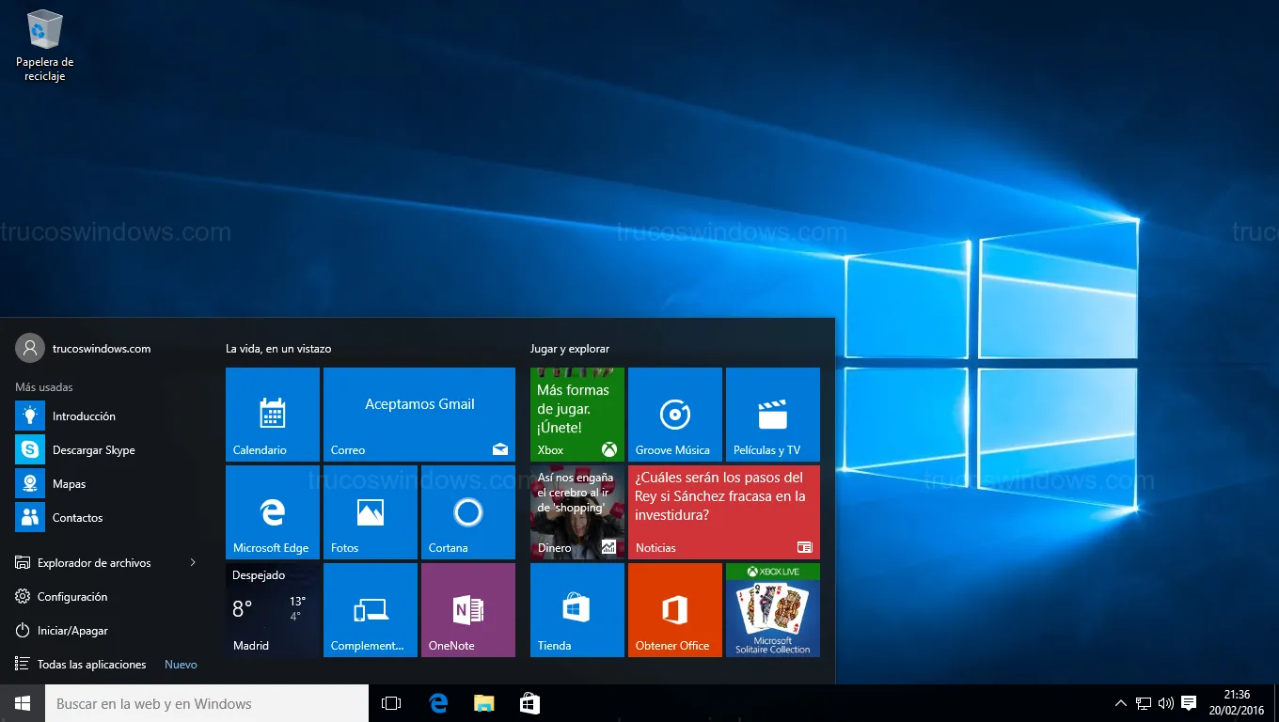
Task: Click Iniciar/Apagar power option
Action: coord(72,631)
